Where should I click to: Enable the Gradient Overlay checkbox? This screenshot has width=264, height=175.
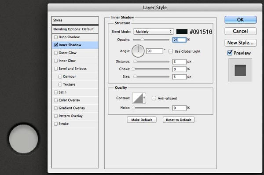click(56, 108)
